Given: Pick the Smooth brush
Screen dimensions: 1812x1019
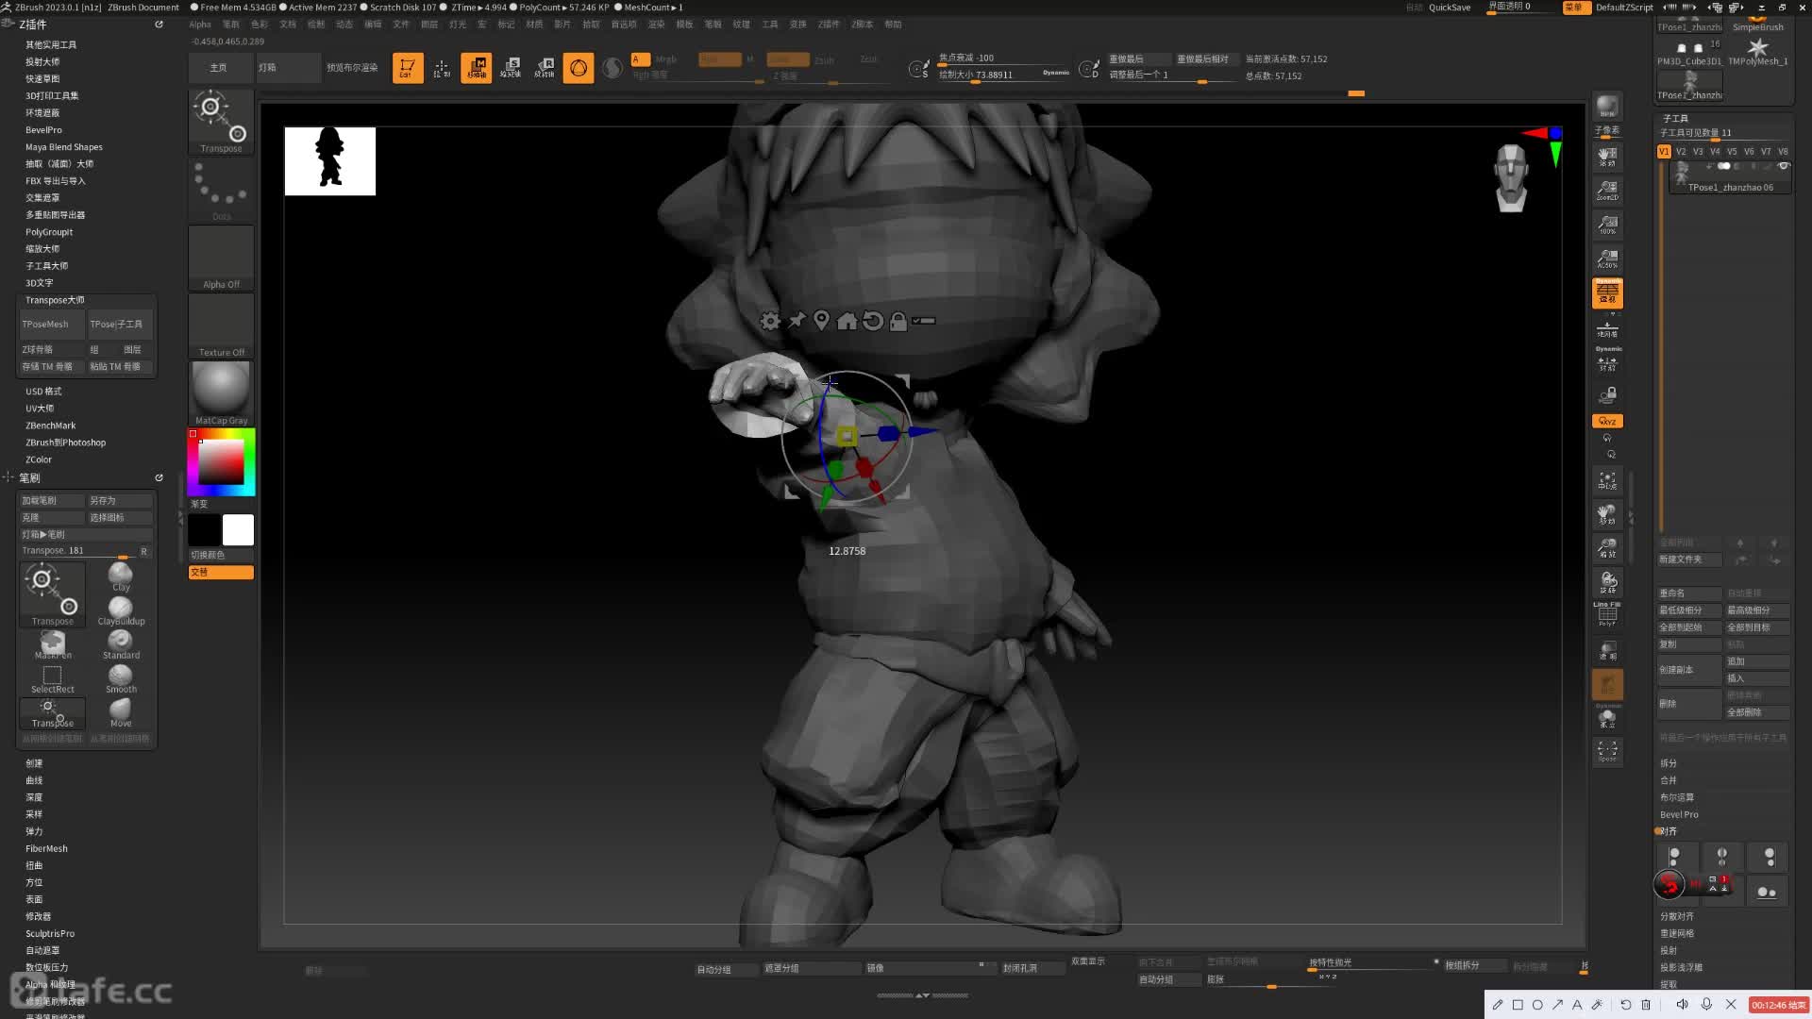Looking at the screenshot, I should point(121,678).
